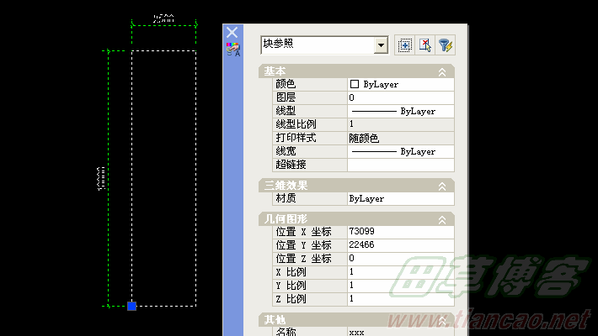The image size is (598, 336).
Task: Click the empty 超链接 value field
Action: (x=400, y=165)
